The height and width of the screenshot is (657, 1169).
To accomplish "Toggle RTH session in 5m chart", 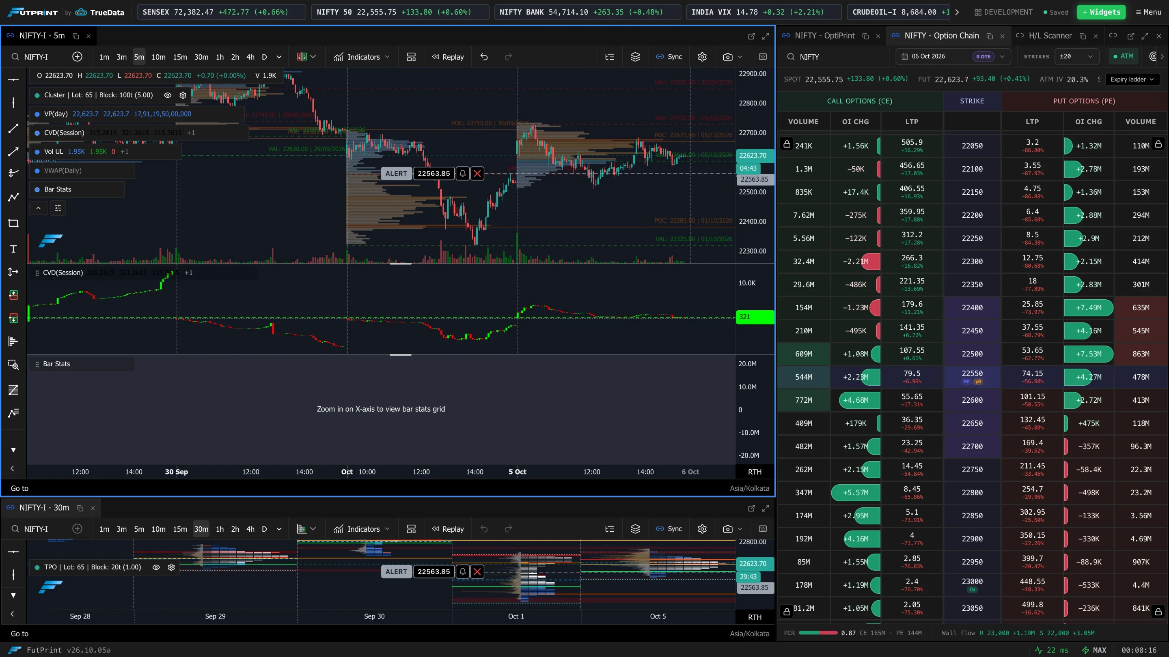I will coord(755,472).
